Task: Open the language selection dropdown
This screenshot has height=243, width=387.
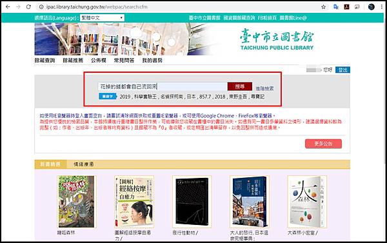Action: click(x=102, y=18)
